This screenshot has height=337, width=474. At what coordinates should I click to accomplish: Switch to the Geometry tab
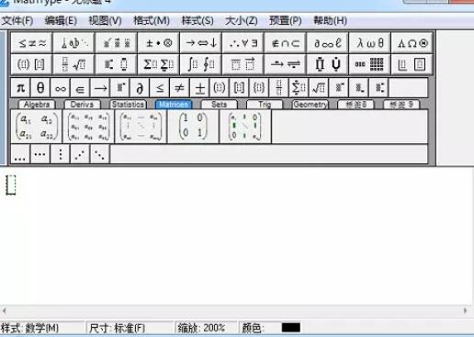310,105
